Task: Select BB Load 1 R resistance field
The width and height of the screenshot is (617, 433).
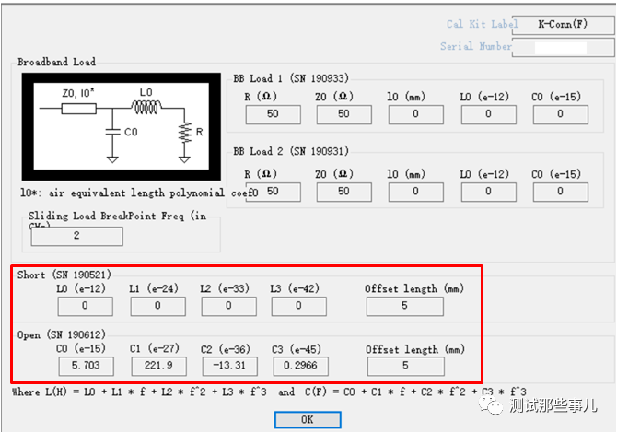Action: point(273,114)
